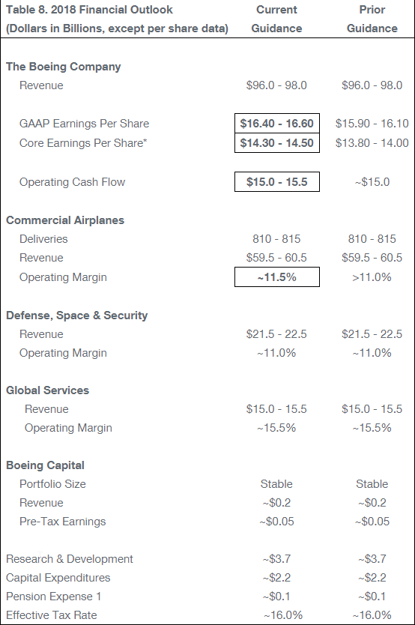
Task: Click the boxed Commercial Airplanes margin ~11.5%
Action: (x=277, y=277)
